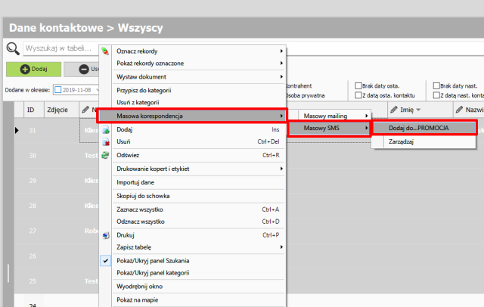
Task: Click the current row arrow indicator for row 31
Action: click(x=17, y=131)
